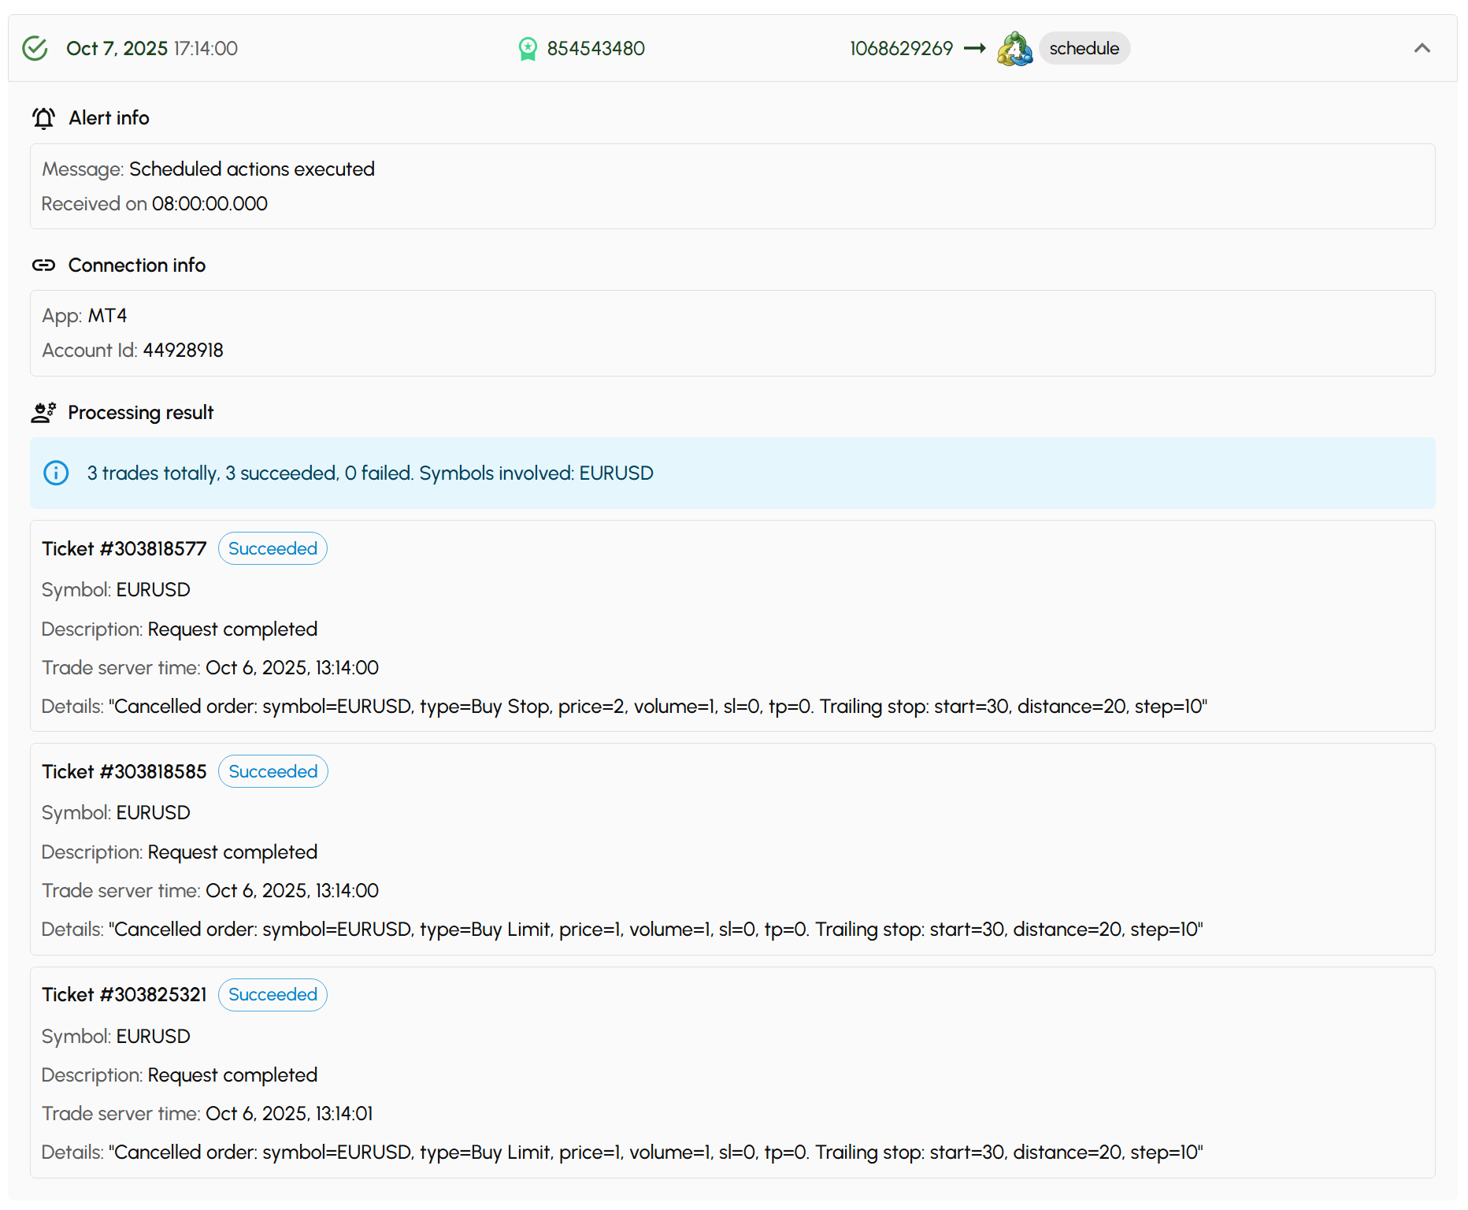Click Ticket #303825321 heading

tap(124, 995)
